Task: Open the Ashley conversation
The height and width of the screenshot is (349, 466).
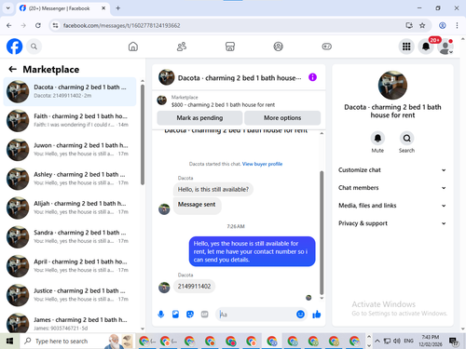Action: pos(70,179)
